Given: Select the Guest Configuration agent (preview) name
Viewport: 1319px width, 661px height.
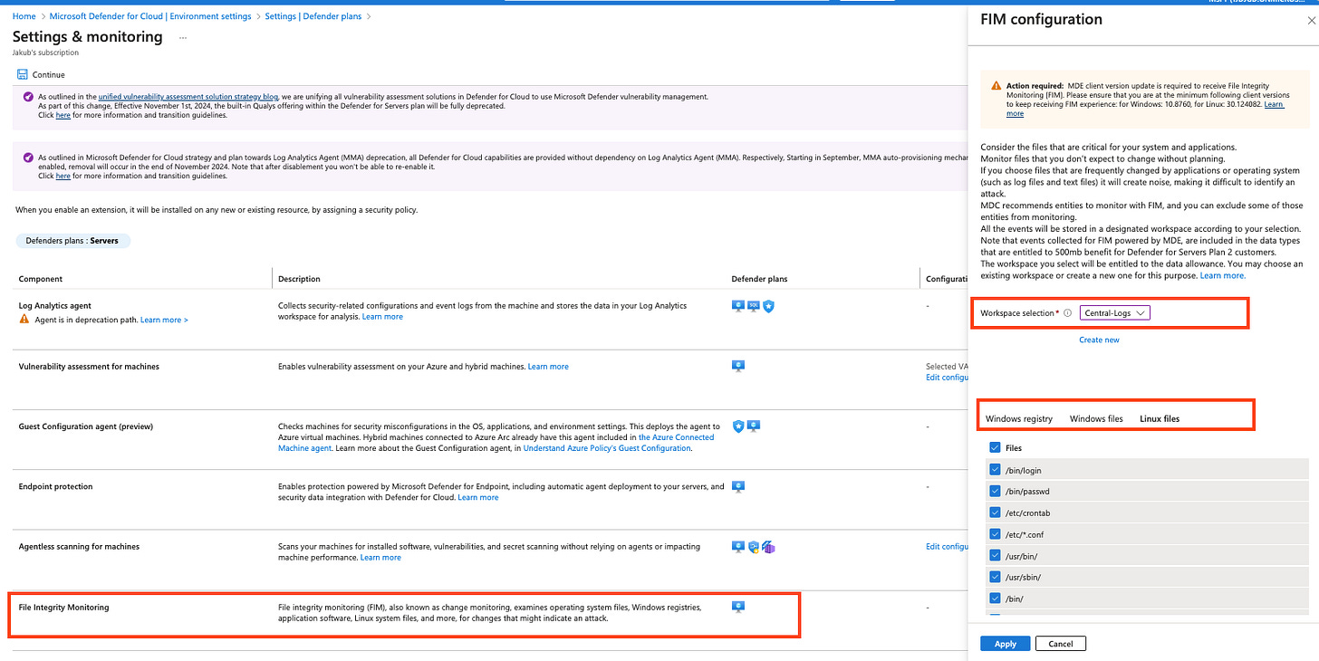Looking at the screenshot, I should pos(86,426).
